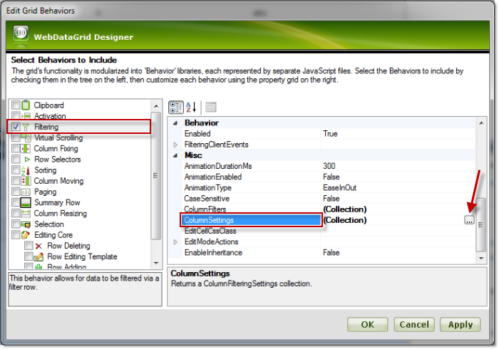Expand the EditModeActions property
Viewport: 499px width, 349px height.
175,242
